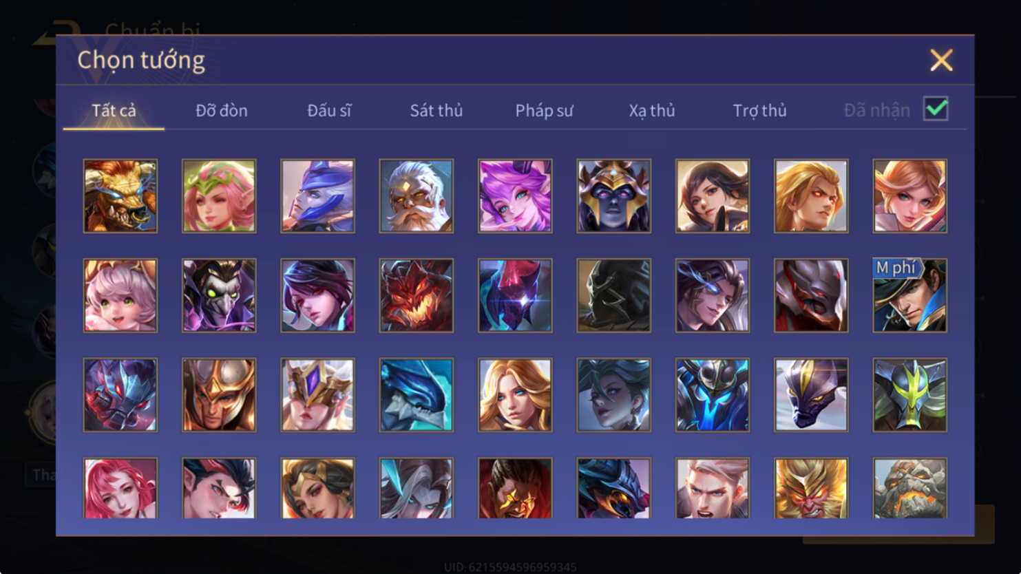Pick the red flaming demon face hero
Viewport: 1021px width, 574px height.
tap(417, 296)
